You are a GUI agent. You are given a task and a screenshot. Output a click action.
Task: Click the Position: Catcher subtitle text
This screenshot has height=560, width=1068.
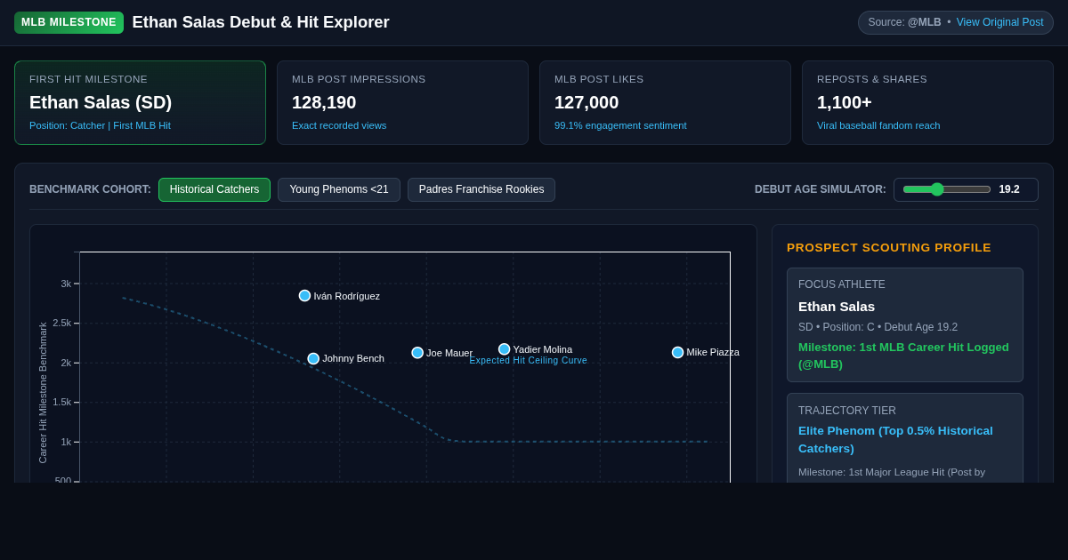100,125
